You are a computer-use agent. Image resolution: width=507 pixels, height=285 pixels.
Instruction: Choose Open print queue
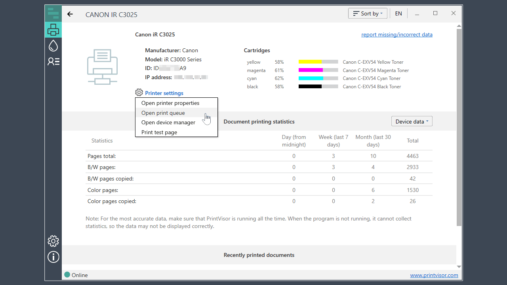tap(163, 113)
